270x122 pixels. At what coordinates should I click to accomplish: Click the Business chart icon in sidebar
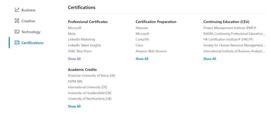(17, 10)
